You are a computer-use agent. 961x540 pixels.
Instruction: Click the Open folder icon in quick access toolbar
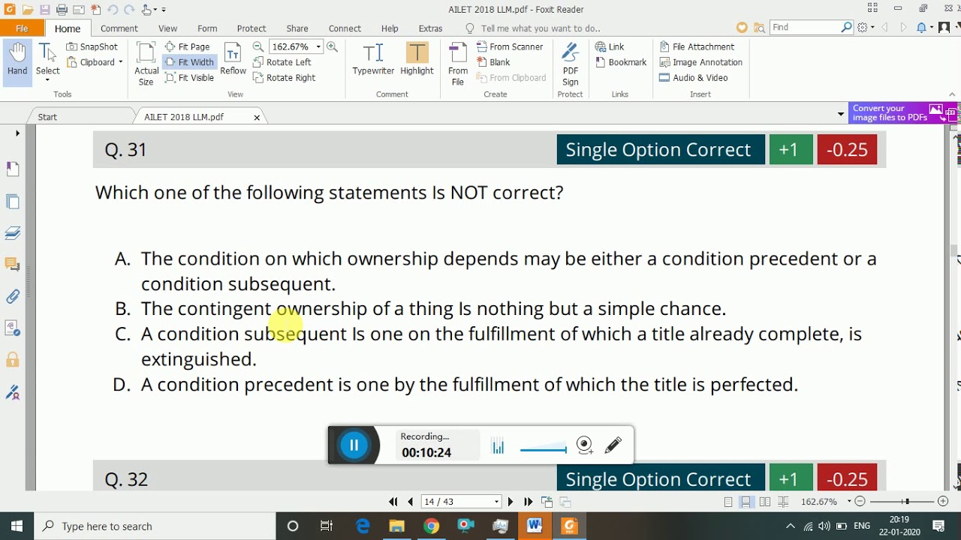tap(28, 10)
